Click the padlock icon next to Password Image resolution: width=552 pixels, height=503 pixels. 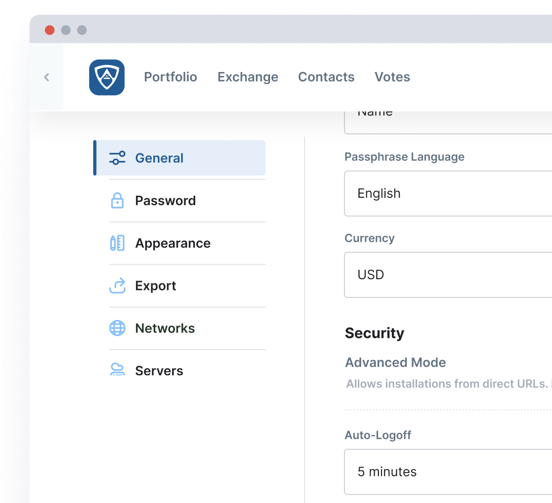[x=117, y=200]
